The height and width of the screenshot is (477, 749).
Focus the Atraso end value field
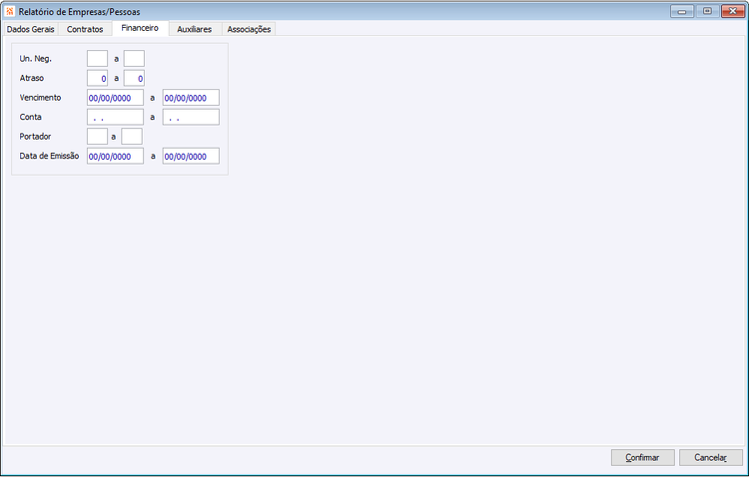pos(134,78)
